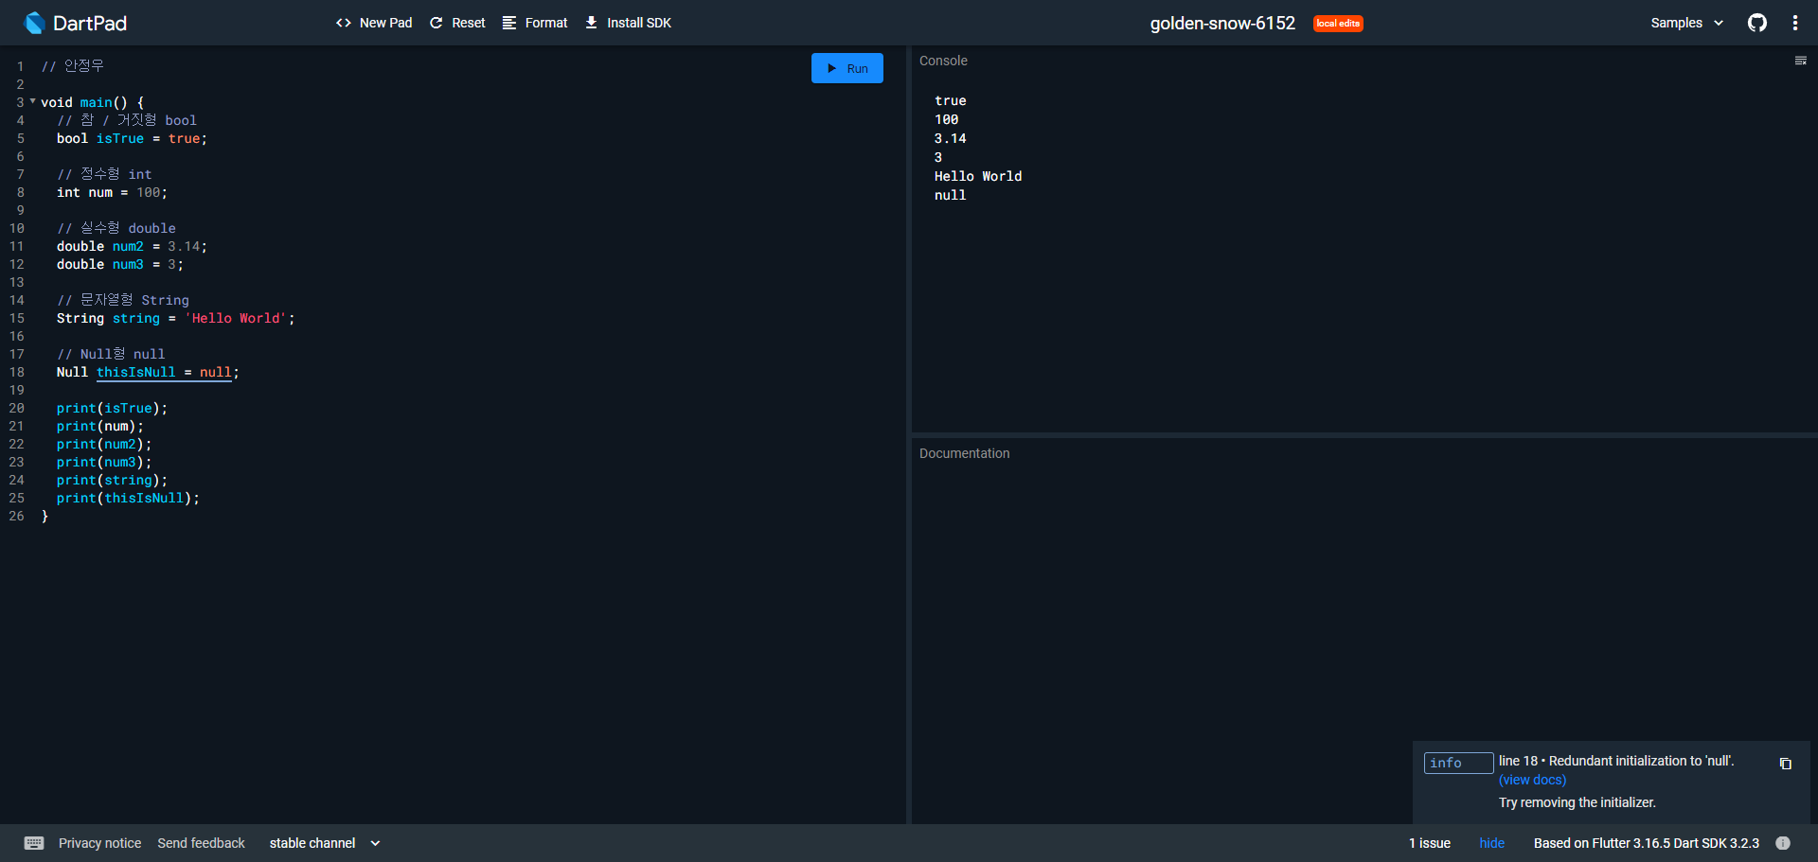Copy the line 18 issue message
The width and height of the screenshot is (1818, 862).
1786,764
